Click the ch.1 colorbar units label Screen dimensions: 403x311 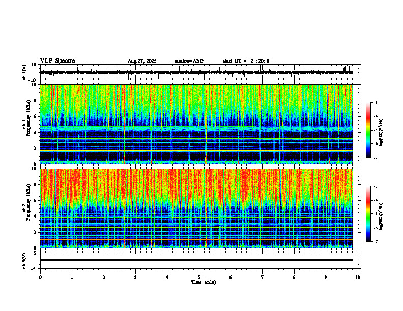point(381,132)
